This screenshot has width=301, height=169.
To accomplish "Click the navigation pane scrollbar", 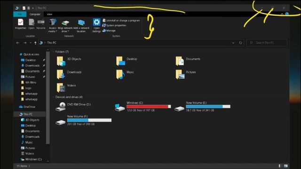I will coord(48,98).
